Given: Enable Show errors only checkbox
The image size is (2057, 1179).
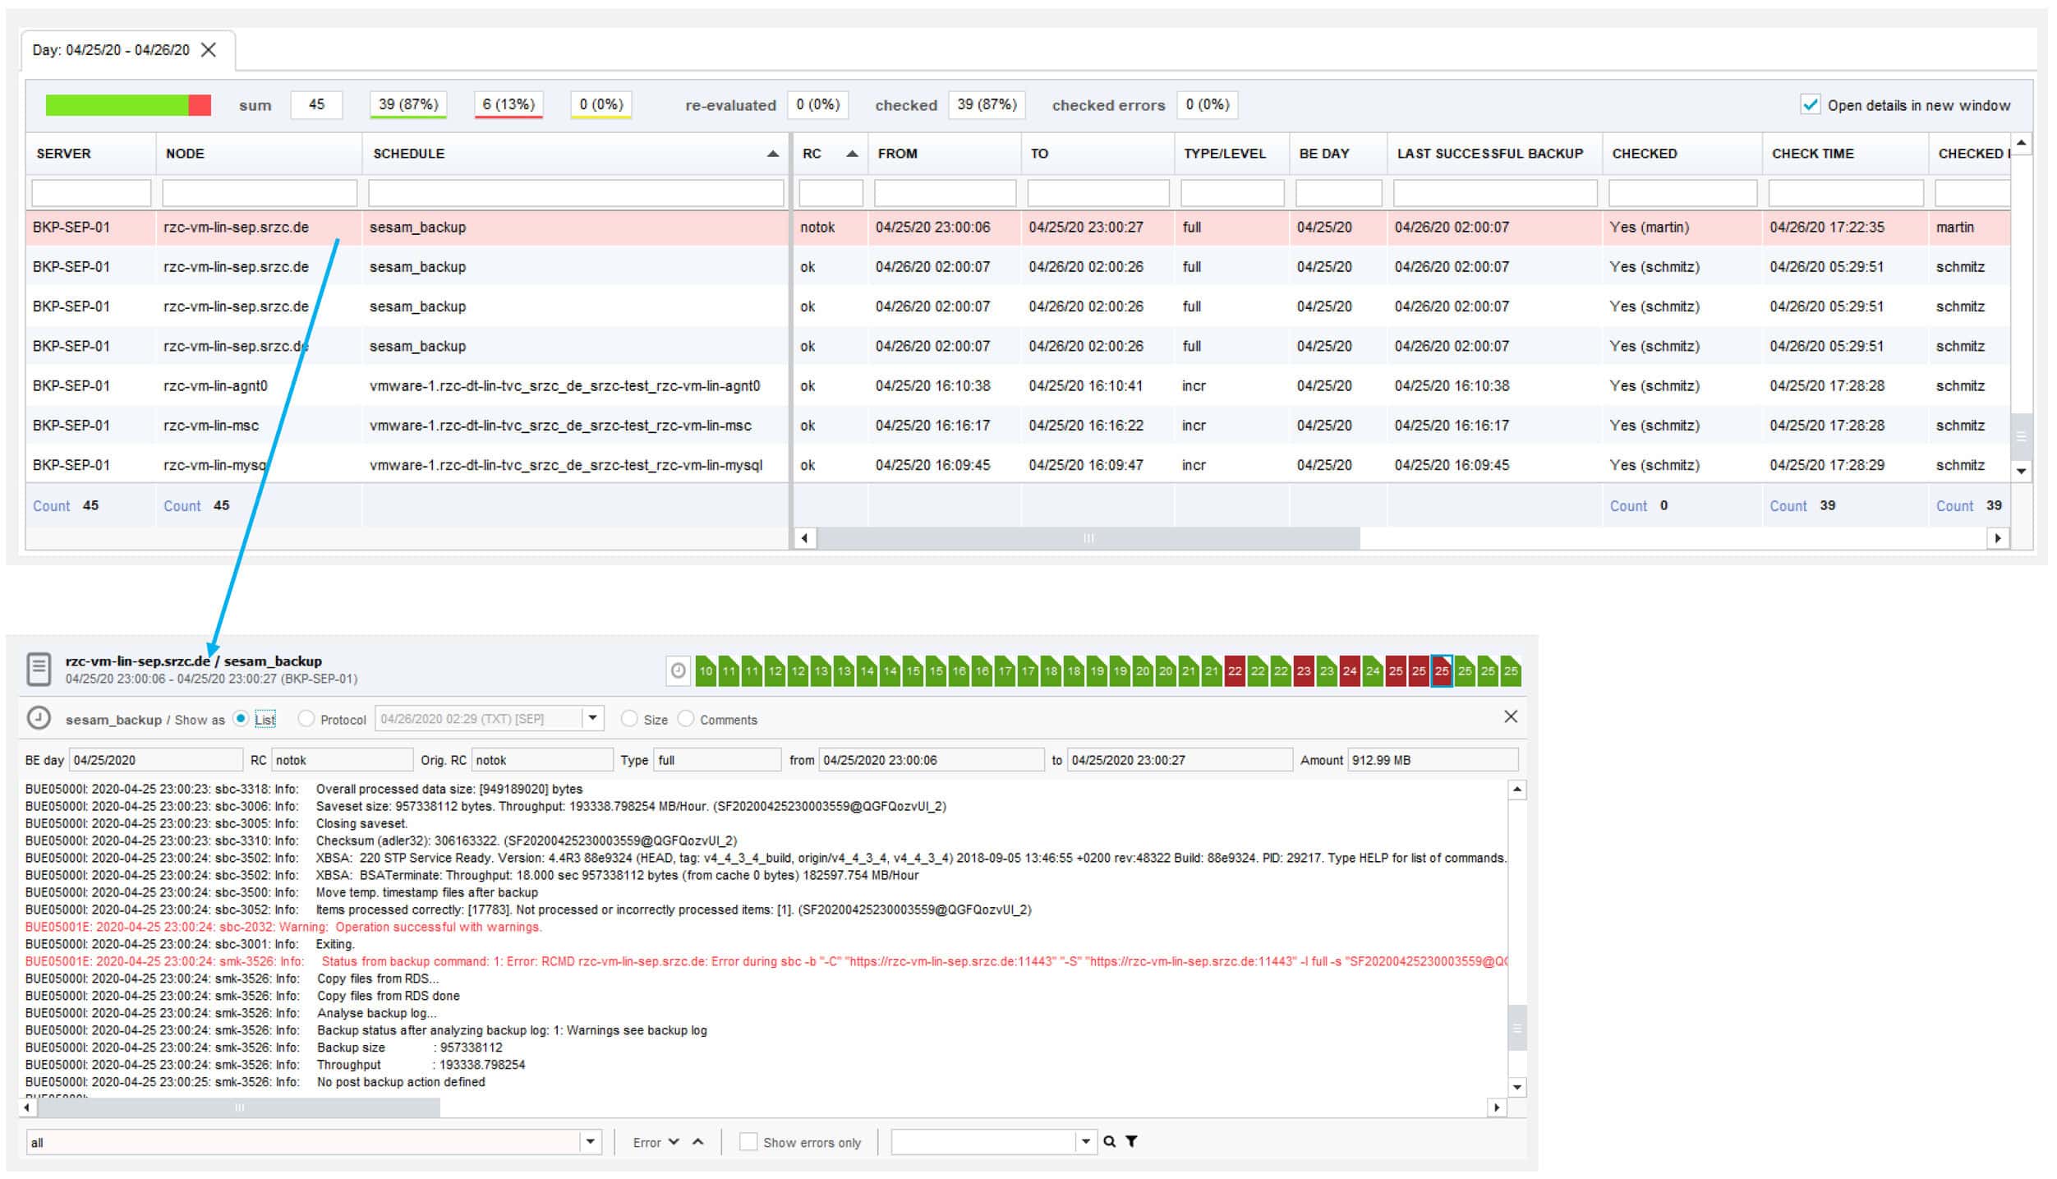Looking at the screenshot, I should pos(748,1141).
